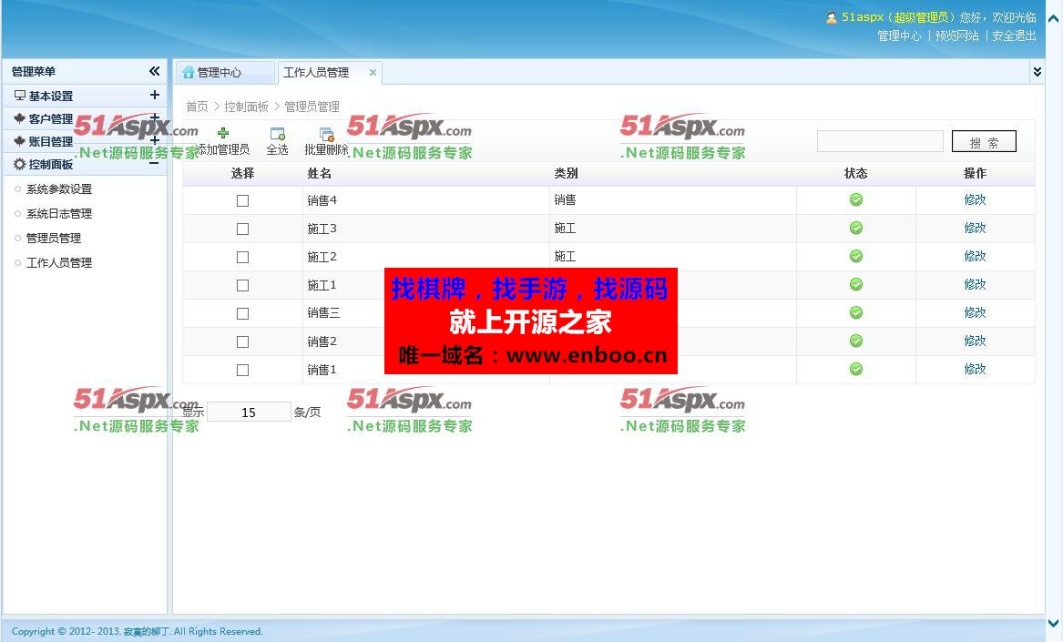Click 修改 link for 销售4

tap(975, 199)
